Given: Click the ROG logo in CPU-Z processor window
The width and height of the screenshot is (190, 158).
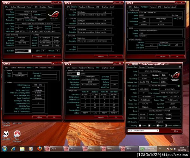Looking at the screenshot, I should (54, 16).
